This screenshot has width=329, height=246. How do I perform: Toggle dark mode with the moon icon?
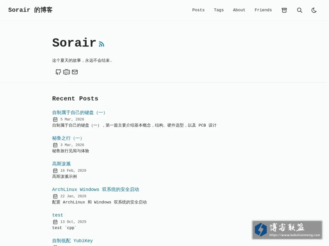(x=314, y=10)
